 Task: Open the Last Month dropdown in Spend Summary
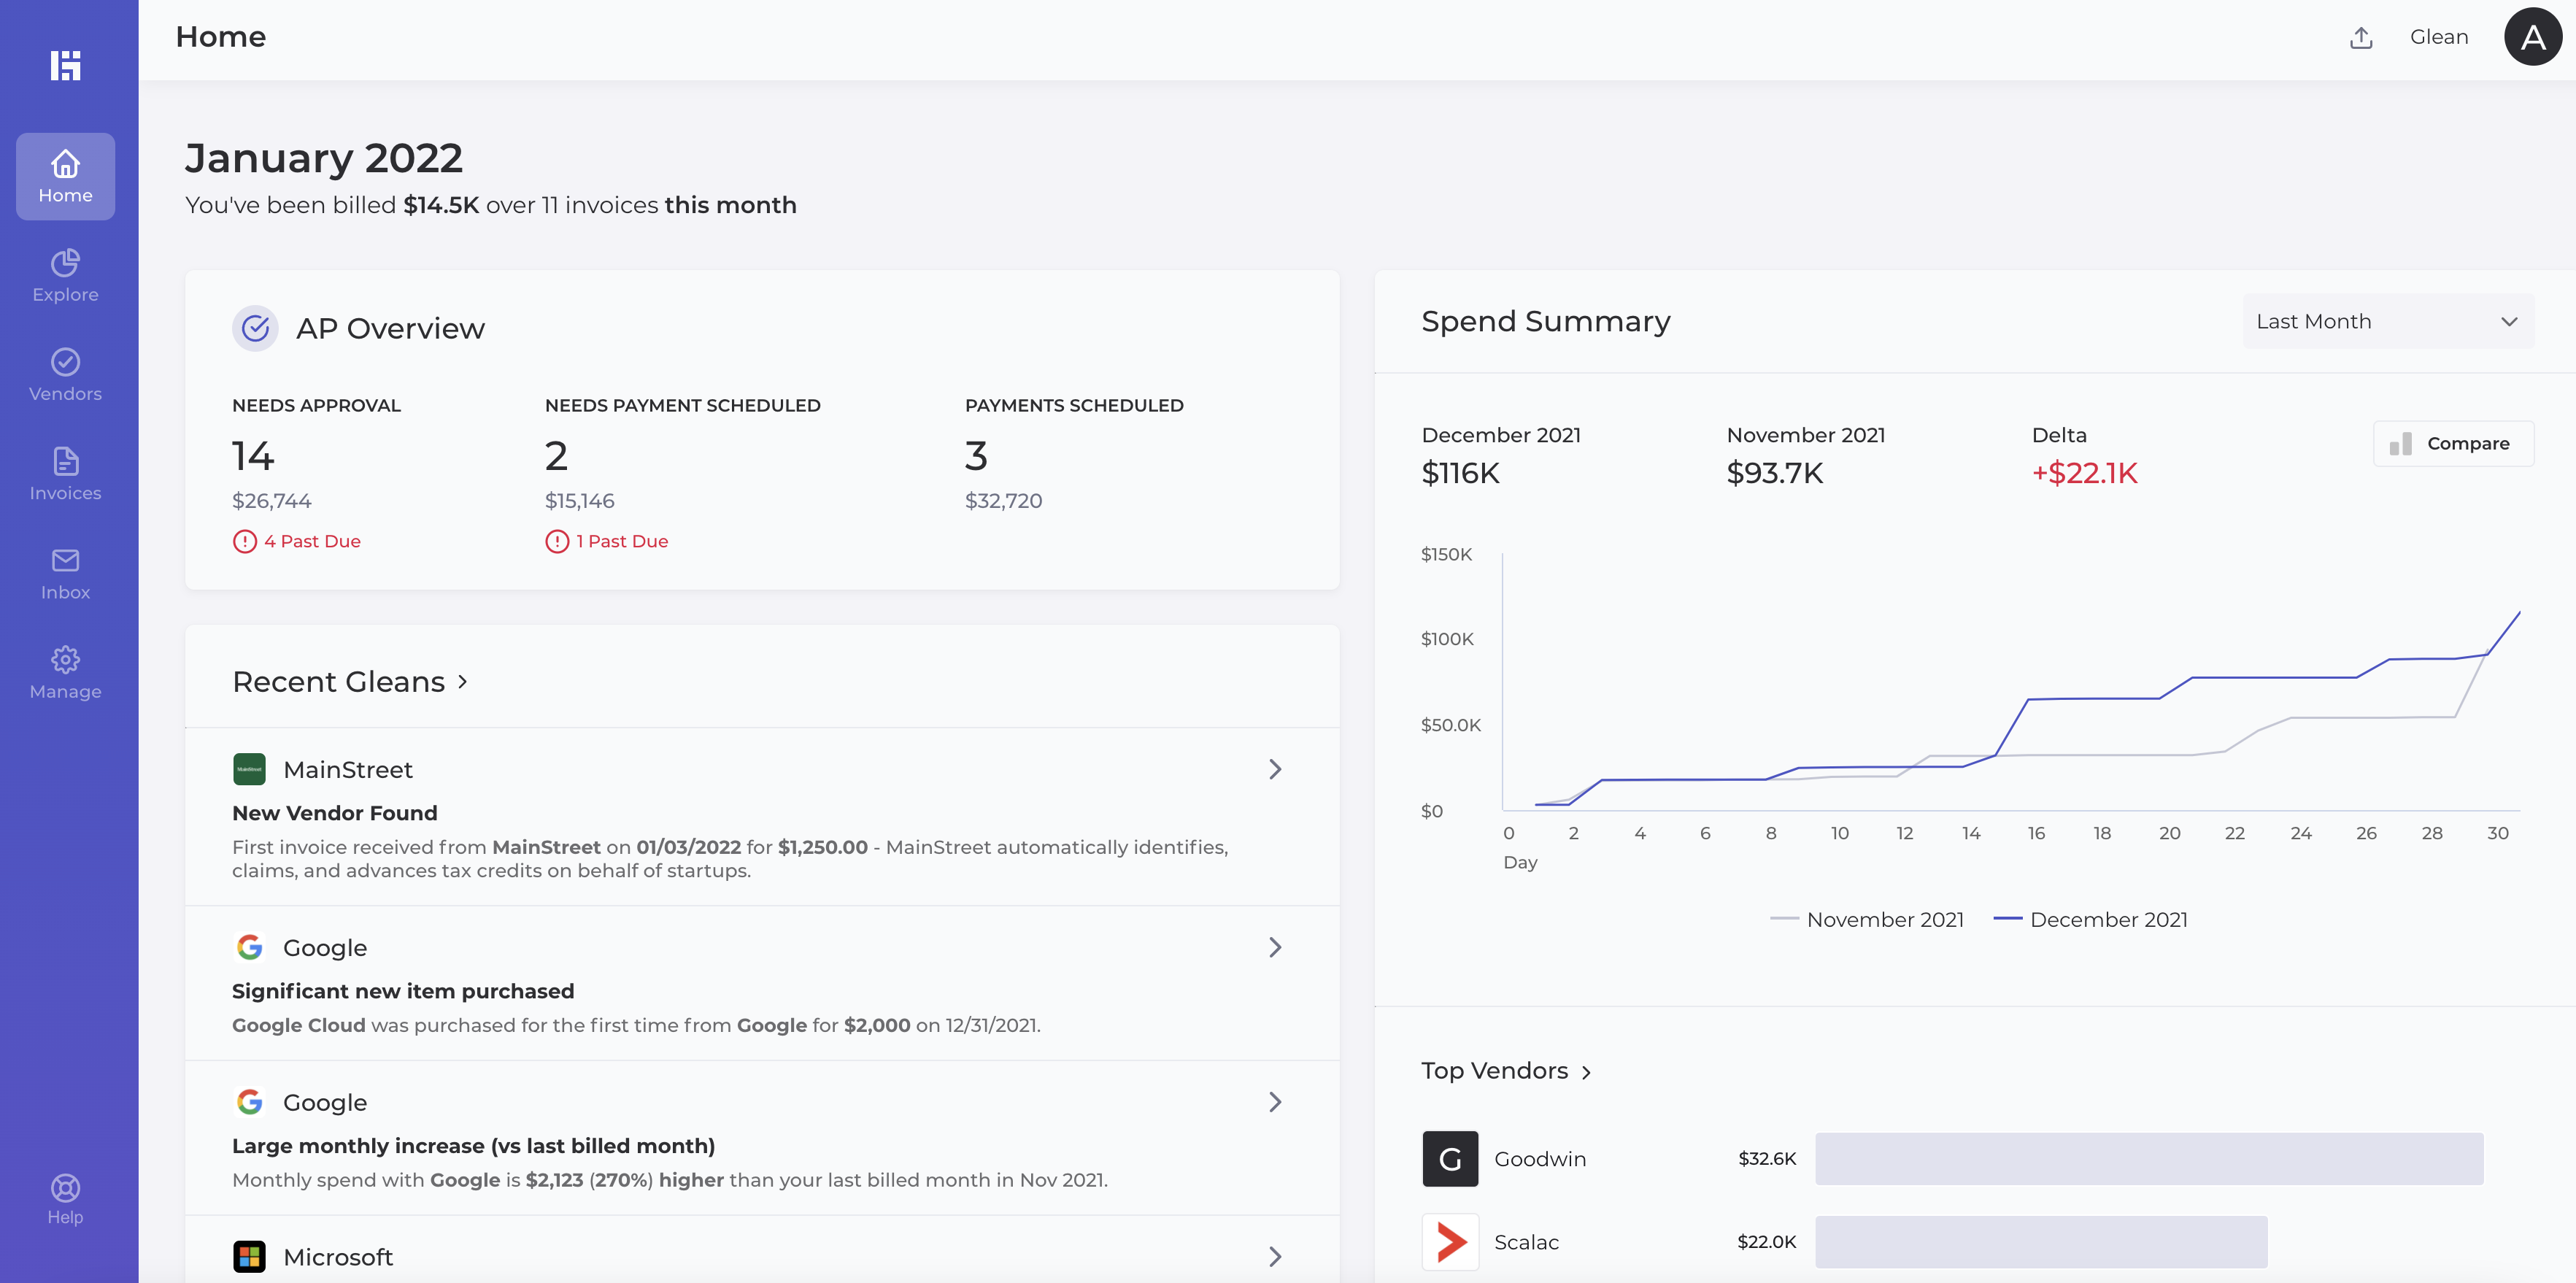(2387, 321)
